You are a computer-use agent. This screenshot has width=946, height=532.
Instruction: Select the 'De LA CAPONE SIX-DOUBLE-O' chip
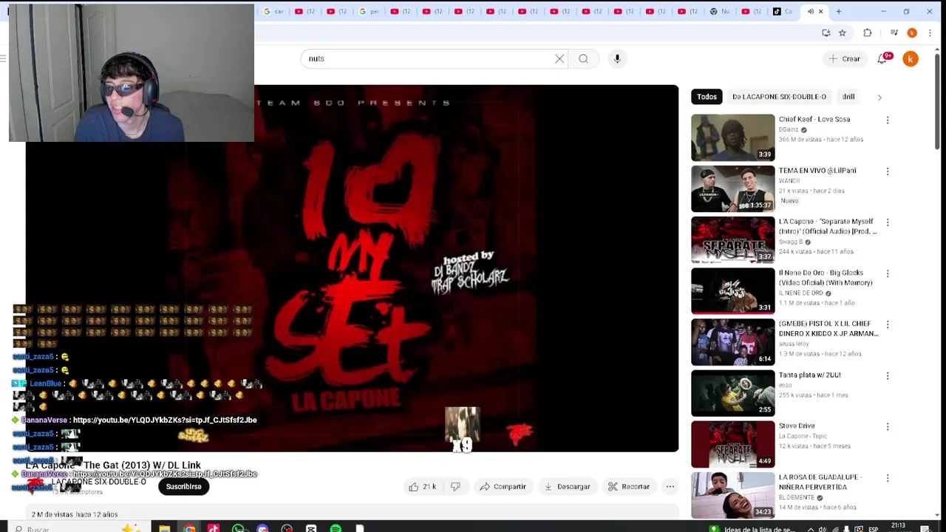click(x=779, y=97)
